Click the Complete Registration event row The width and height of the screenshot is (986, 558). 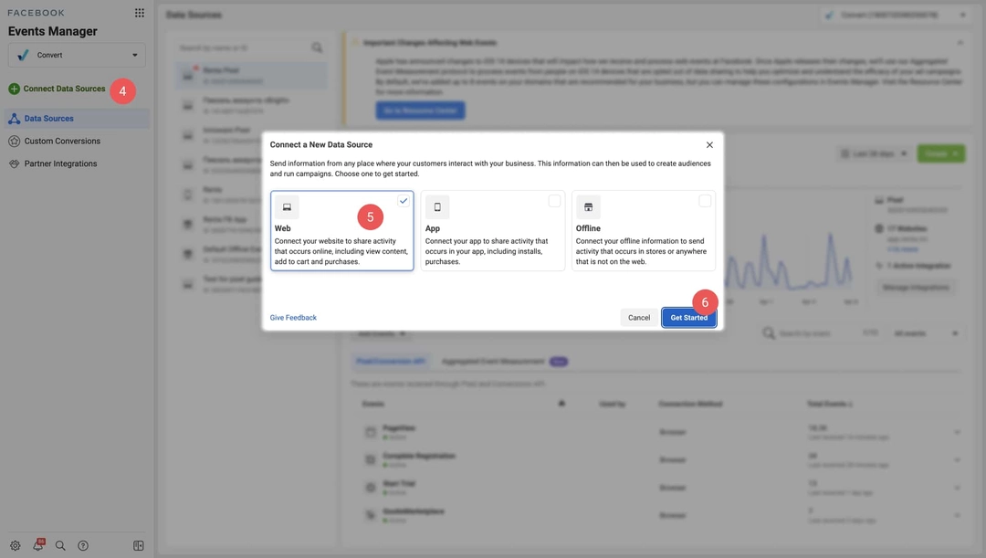pos(657,460)
